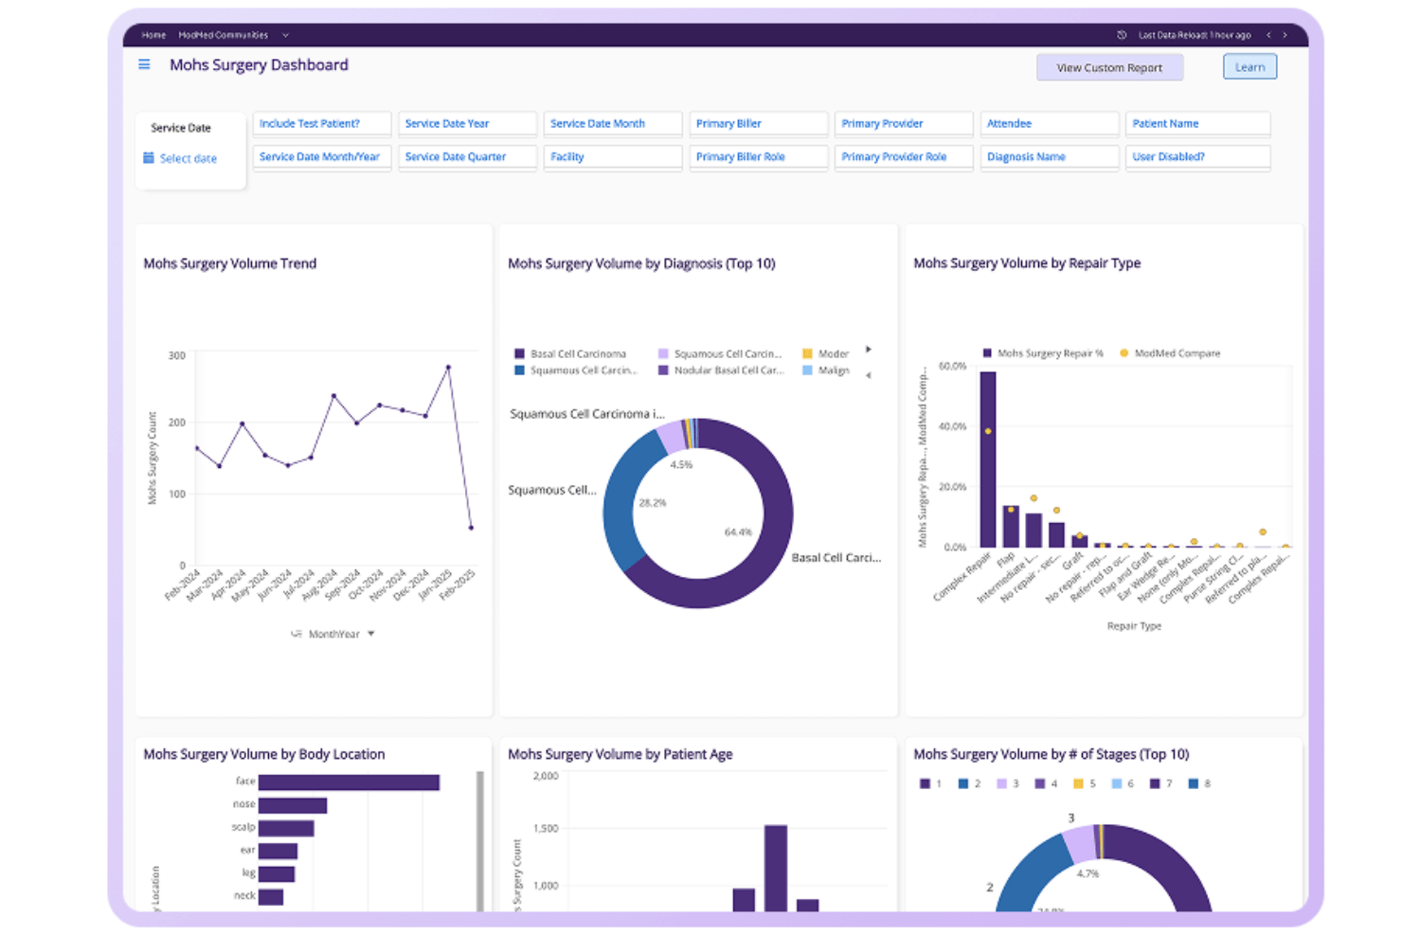Click Home in the top navigation bar

pos(153,35)
